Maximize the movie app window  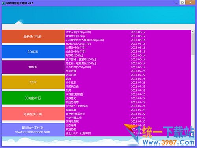coord(182,2)
